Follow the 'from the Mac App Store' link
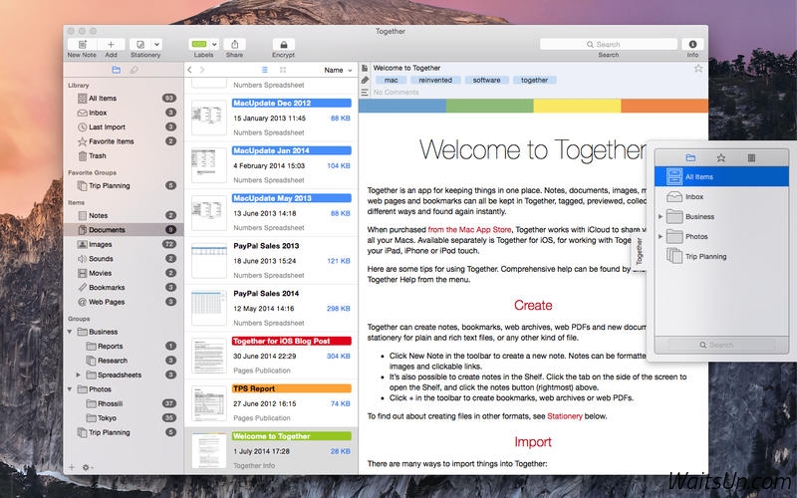 point(469,230)
